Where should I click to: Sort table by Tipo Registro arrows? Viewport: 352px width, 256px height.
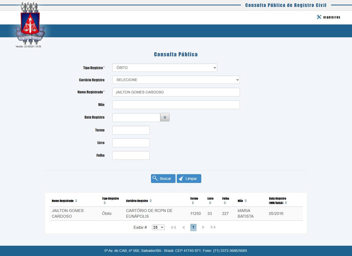[x=105, y=203]
